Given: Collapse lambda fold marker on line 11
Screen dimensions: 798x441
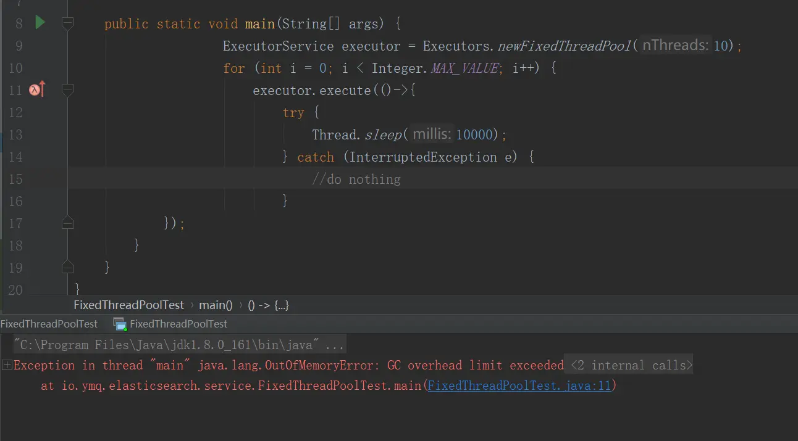Looking at the screenshot, I should coord(68,91).
